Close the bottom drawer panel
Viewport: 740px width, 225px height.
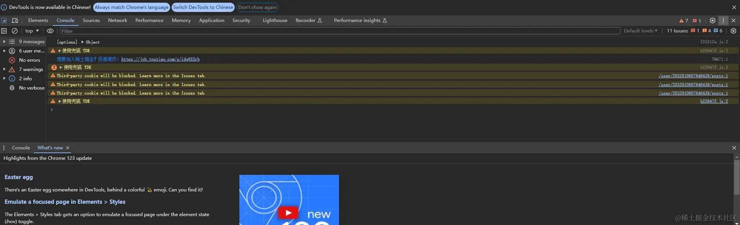tap(734, 148)
